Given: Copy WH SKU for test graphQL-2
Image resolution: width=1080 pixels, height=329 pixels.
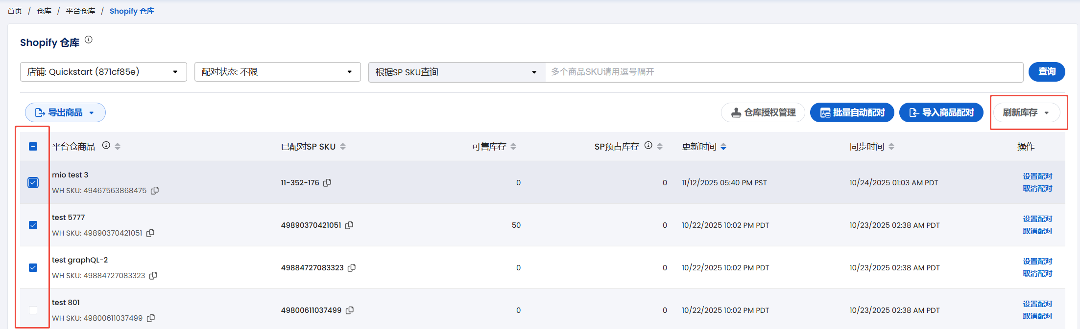Looking at the screenshot, I should tap(153, 276).
